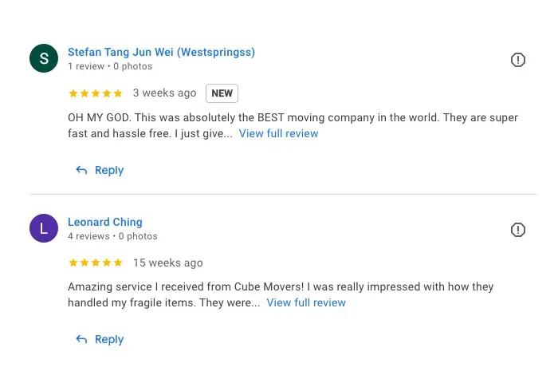
Task: Click the NEW badge on Stefan's review
Action: coord(222,93)
